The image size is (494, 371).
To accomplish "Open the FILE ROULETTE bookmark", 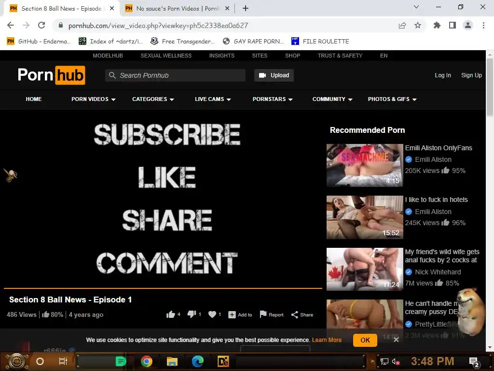I will (x=320, y=42).
